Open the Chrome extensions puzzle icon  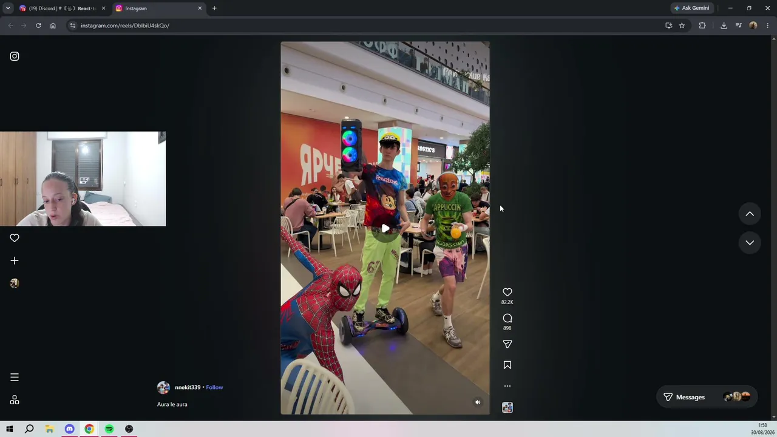coord(702,25)
